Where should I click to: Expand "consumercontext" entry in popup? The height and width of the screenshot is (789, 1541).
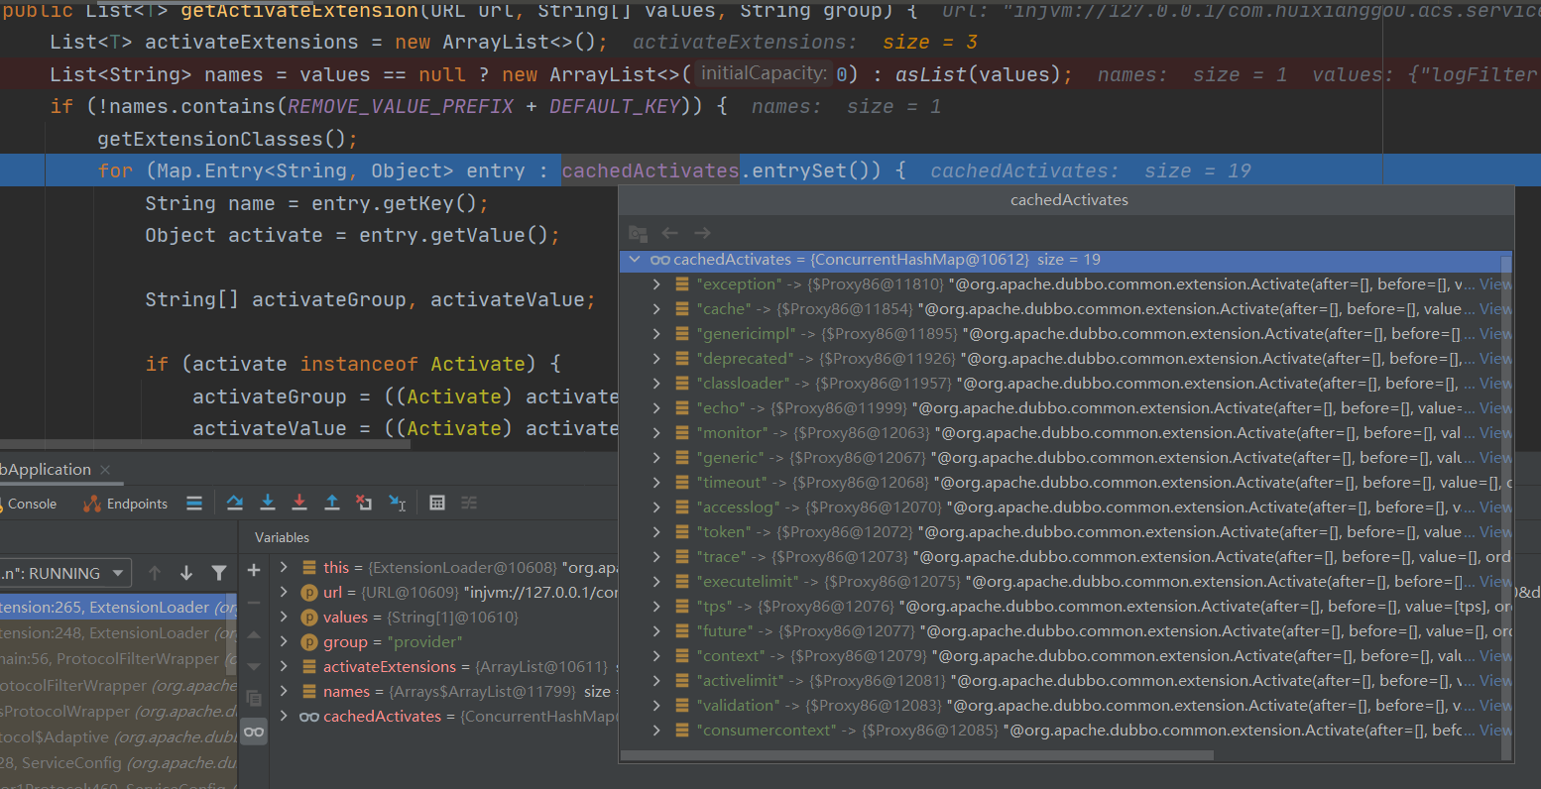click(656, 731)
